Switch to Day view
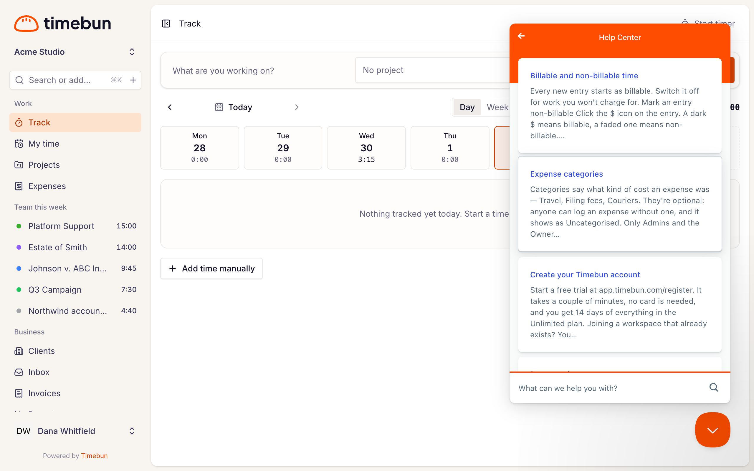The image size is (754, 471). coord(467,107)
